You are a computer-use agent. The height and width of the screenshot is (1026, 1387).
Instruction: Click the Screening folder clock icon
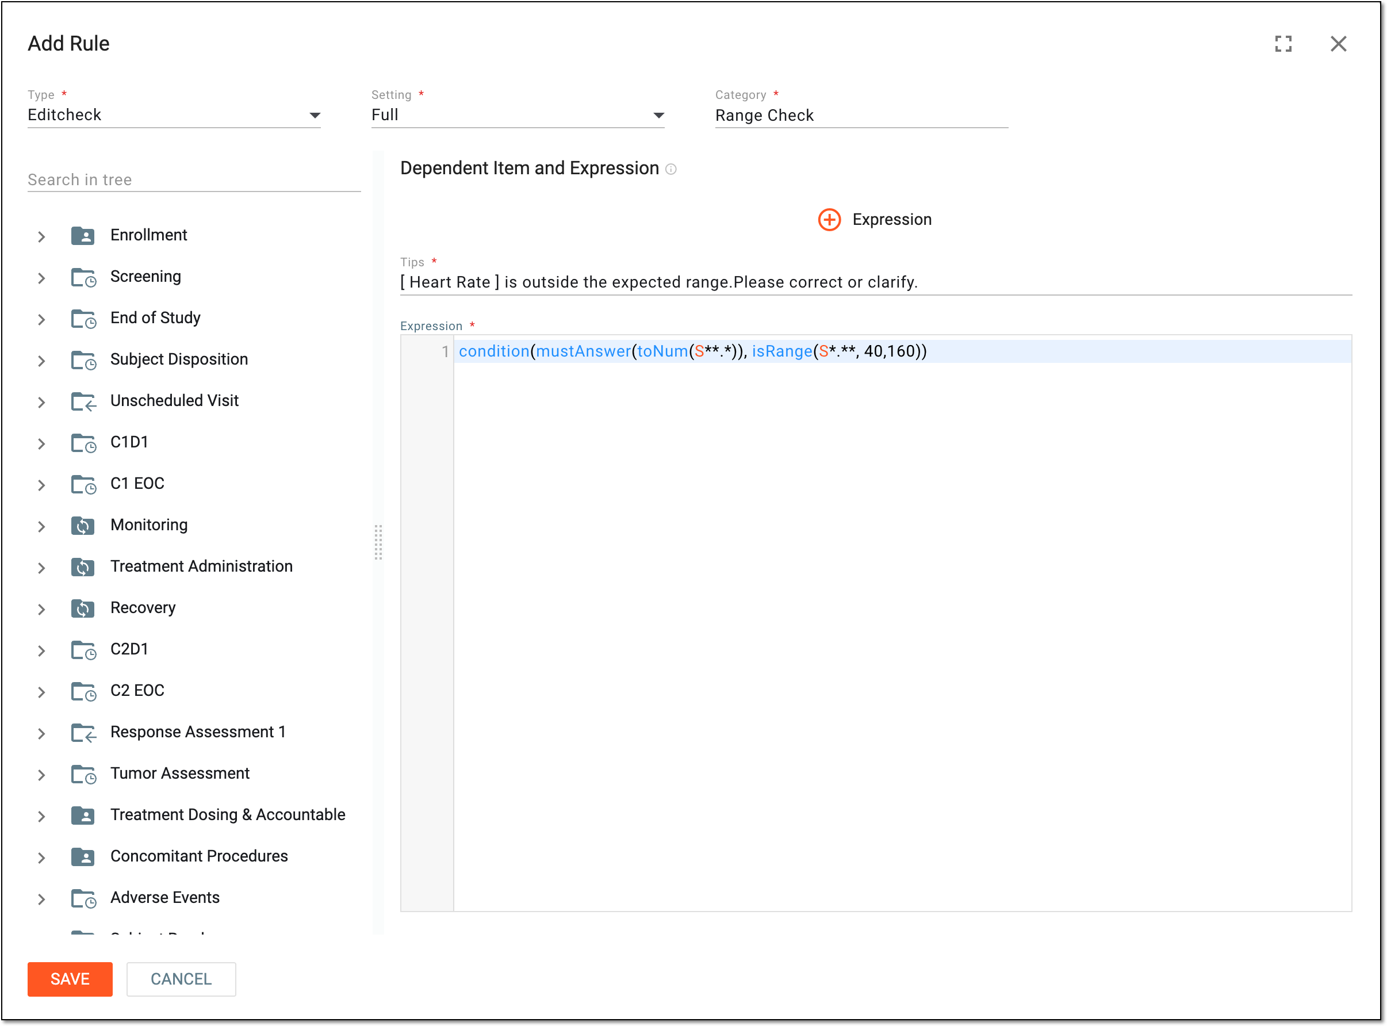point(83,277)
